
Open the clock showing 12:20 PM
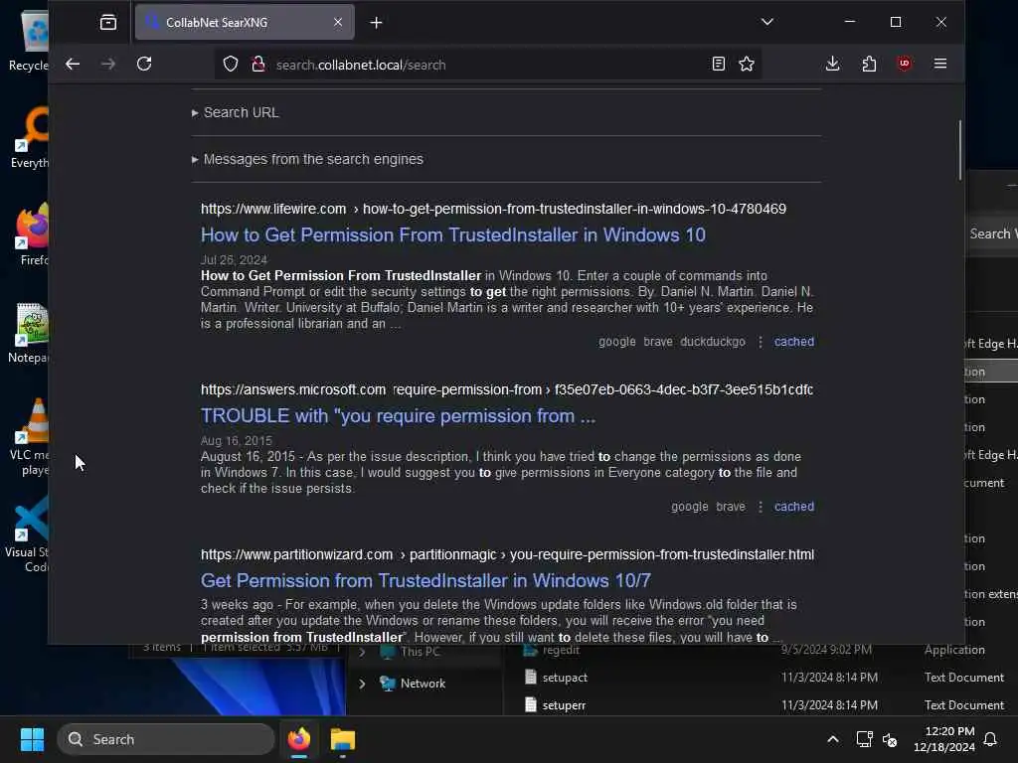[x=944, y=739]
